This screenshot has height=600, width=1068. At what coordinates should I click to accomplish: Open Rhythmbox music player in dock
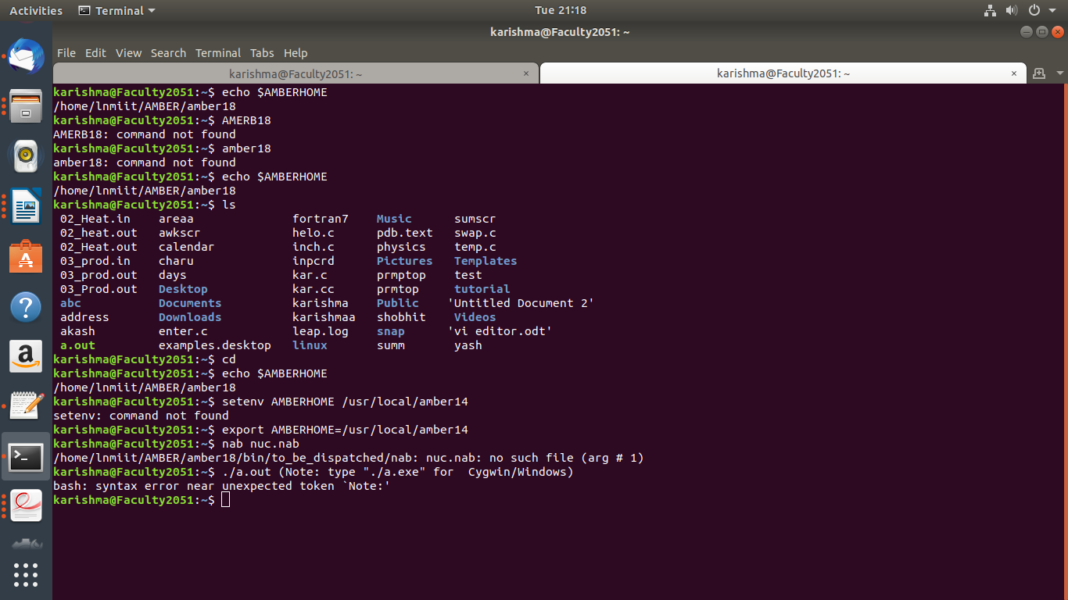(26, 156)
